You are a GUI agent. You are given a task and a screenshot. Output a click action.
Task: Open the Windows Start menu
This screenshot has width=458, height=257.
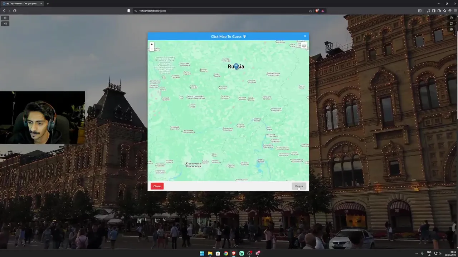pyautogui.click(x=202, y=253)
